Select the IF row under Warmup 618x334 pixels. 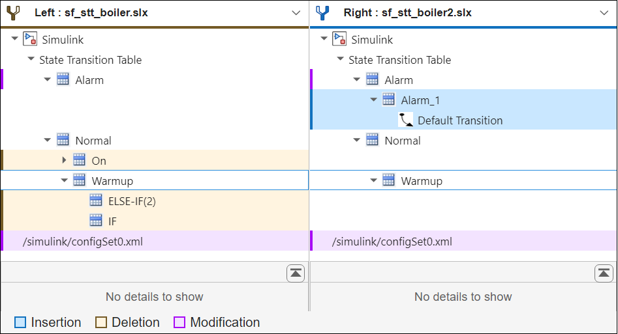(112, 221)
